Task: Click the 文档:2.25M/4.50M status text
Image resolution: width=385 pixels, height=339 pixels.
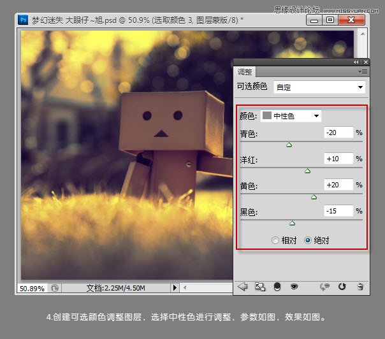Action: pos(115,288)
